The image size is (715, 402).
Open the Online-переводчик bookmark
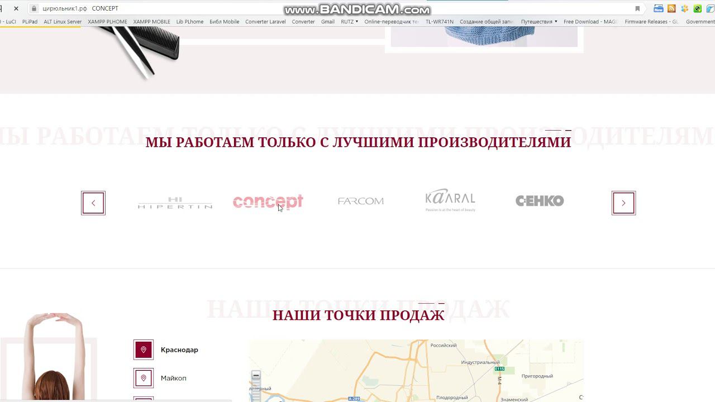[x=392, y=22]
